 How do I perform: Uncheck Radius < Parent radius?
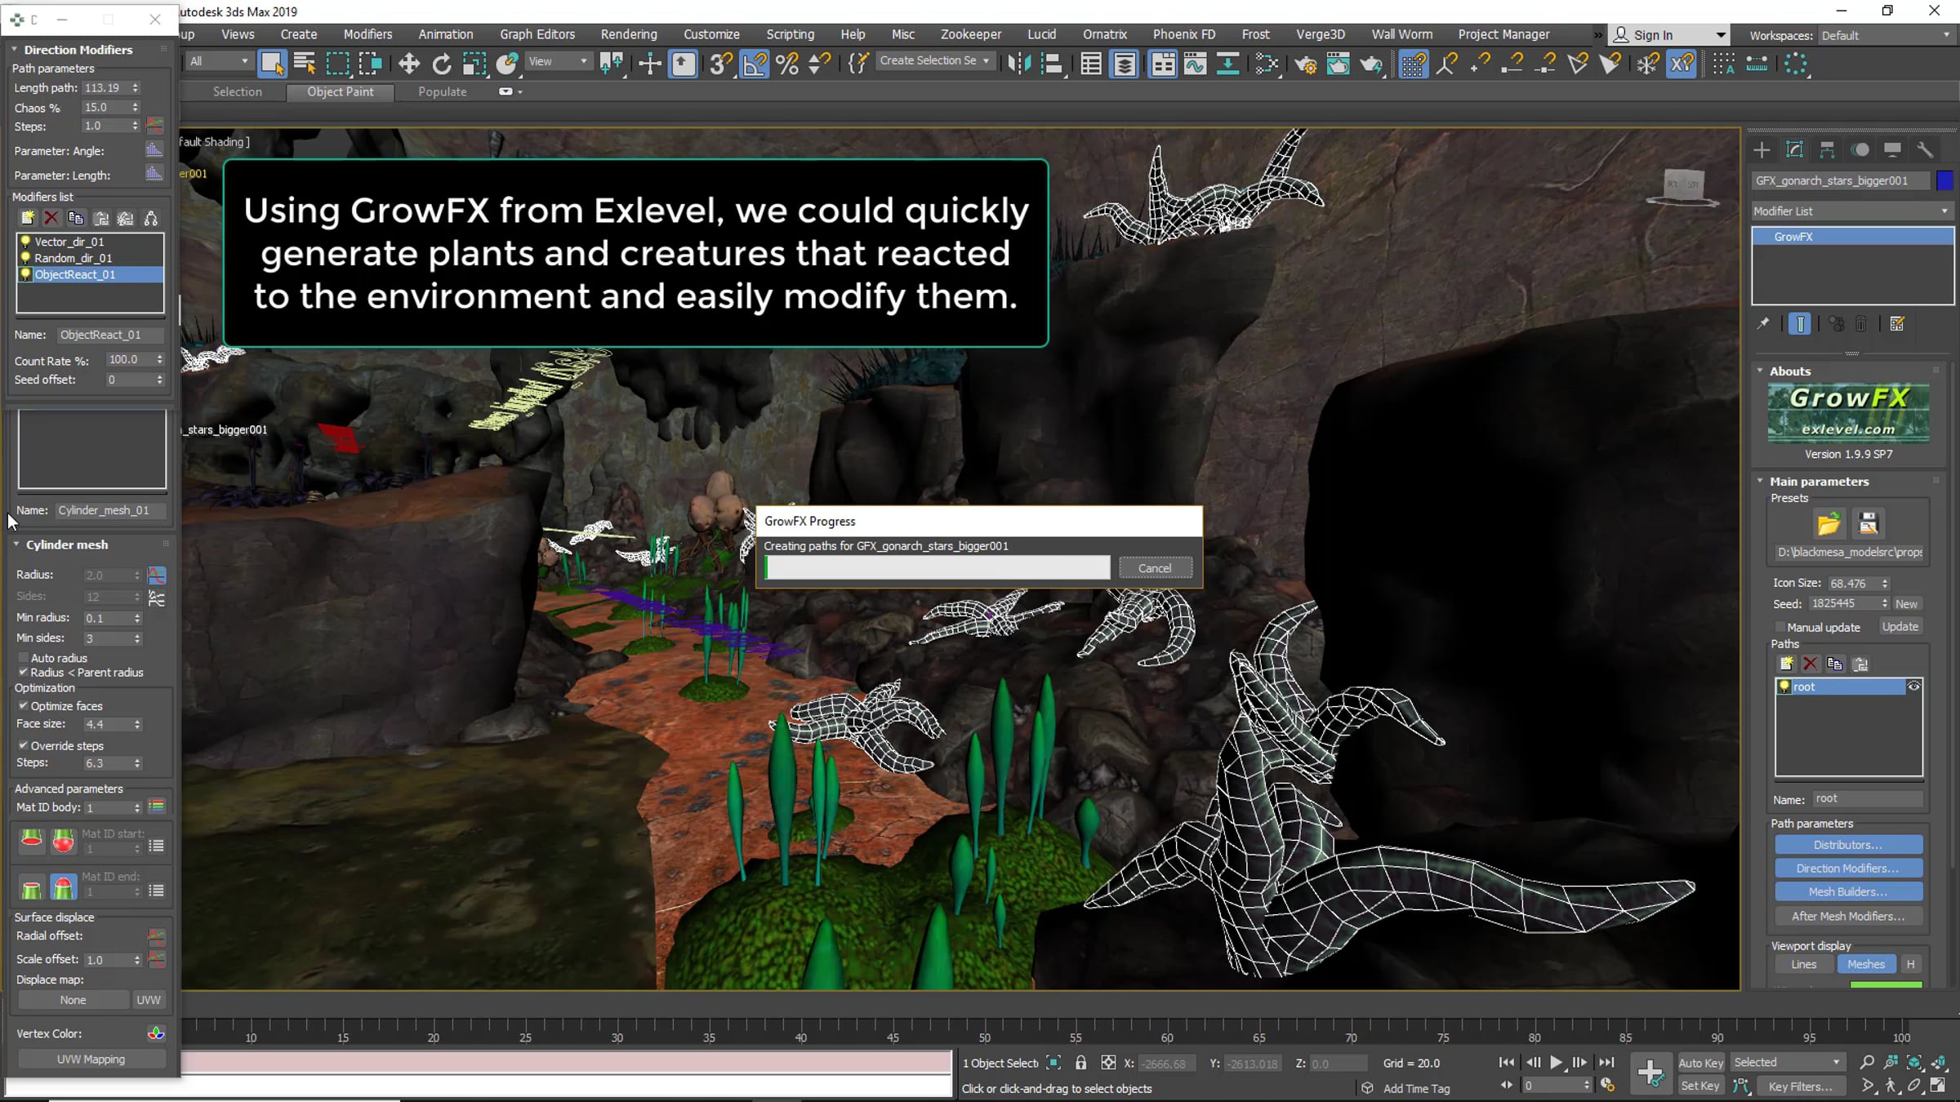coord(24,673)
